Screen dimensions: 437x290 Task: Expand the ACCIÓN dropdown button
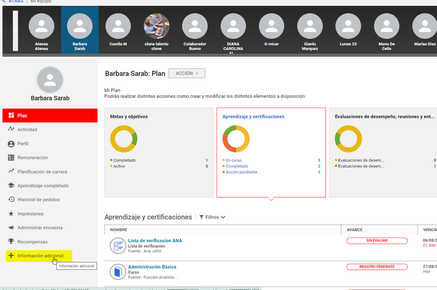pyautogui.click(x=187, y=73)
